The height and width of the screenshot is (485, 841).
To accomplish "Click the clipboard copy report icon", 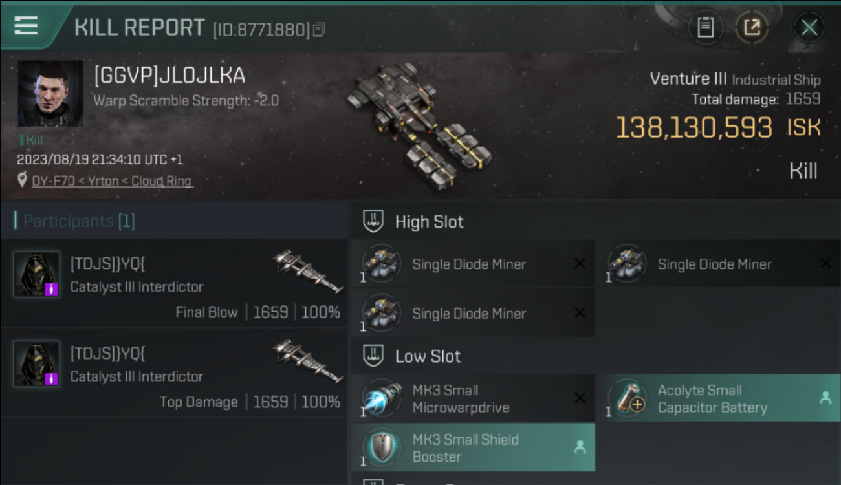I will tap(705, 28).
